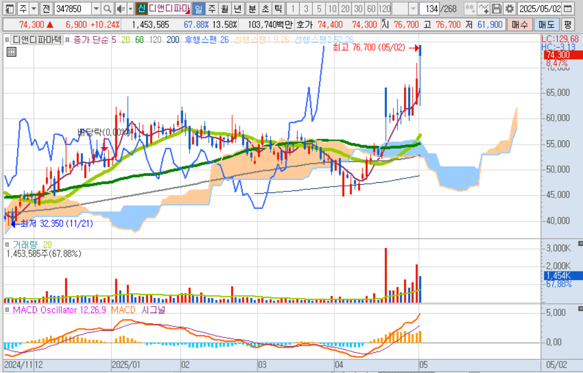Viewport: 583px width, 373px height.
Task: Click moving average 5 legend label
Action: tap(114, 39)
